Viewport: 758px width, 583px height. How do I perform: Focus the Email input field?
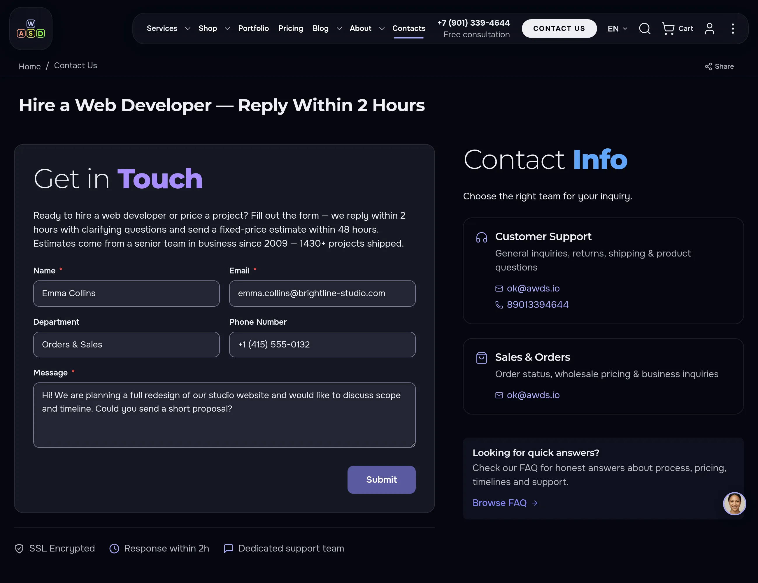tap(322, 294)
